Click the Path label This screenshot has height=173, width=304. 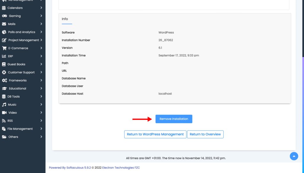click(x=65, y=63)
